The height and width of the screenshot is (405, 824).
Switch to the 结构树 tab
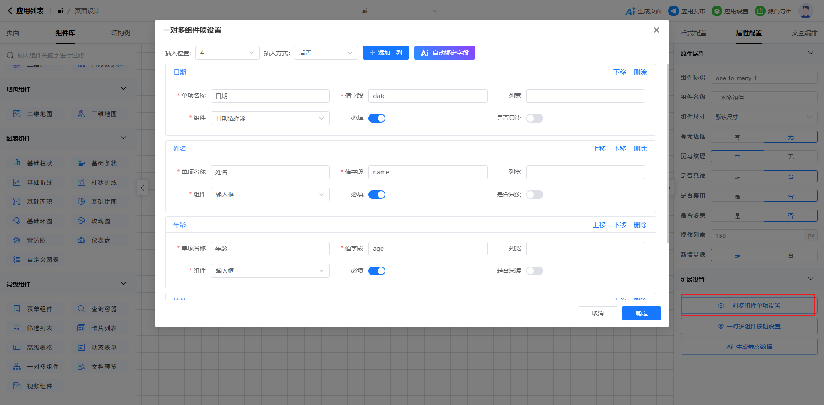(x=121, y=33)
